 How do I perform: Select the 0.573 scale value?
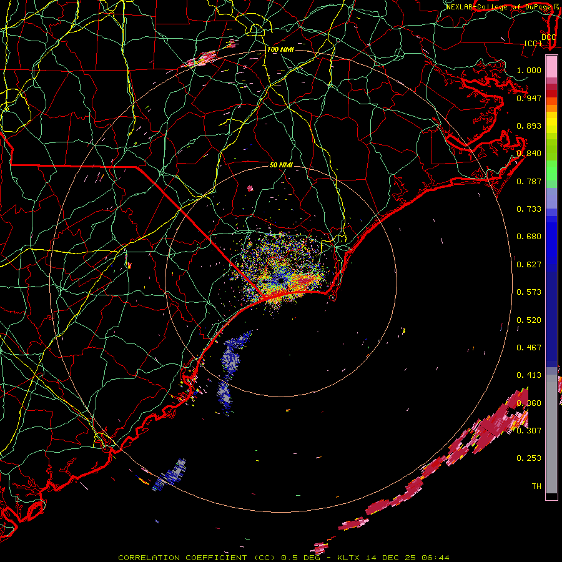529,292
